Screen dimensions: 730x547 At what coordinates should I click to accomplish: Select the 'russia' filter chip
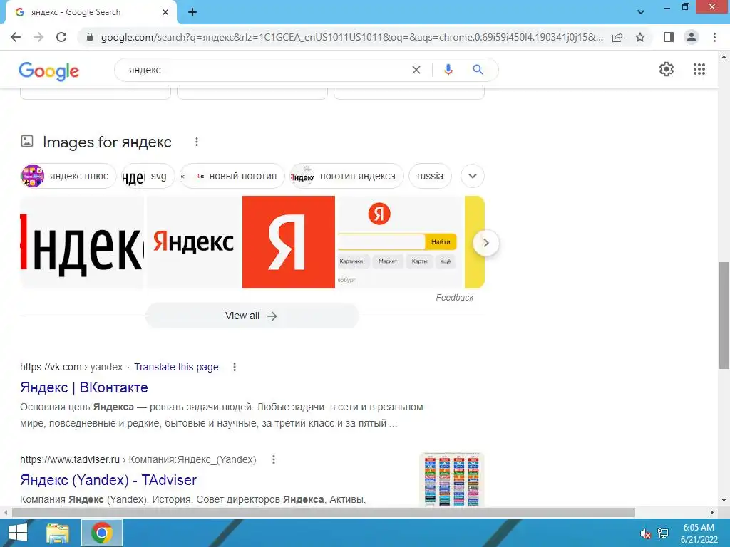(430, 177)
